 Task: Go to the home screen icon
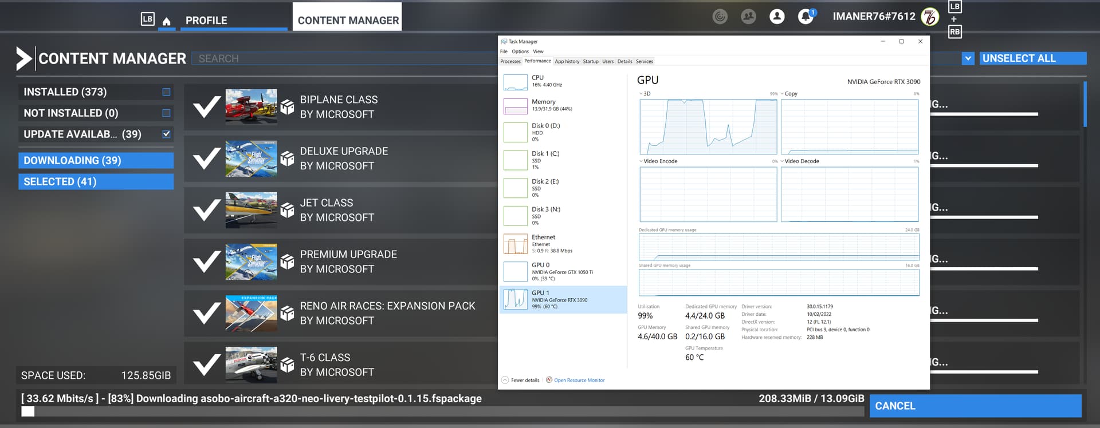click(x=166, y=21)
